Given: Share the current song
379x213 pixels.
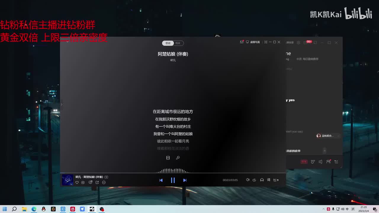Looking at the screenshot, I should click(97, 183).
